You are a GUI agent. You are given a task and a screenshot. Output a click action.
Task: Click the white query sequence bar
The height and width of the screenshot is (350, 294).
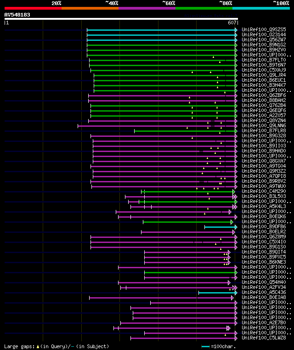click(121, 19)
